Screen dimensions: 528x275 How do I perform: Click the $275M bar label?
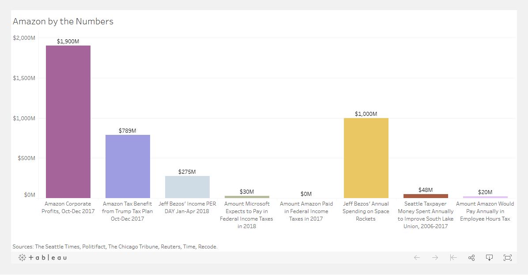pyautogui.click(x=187, y=172)
